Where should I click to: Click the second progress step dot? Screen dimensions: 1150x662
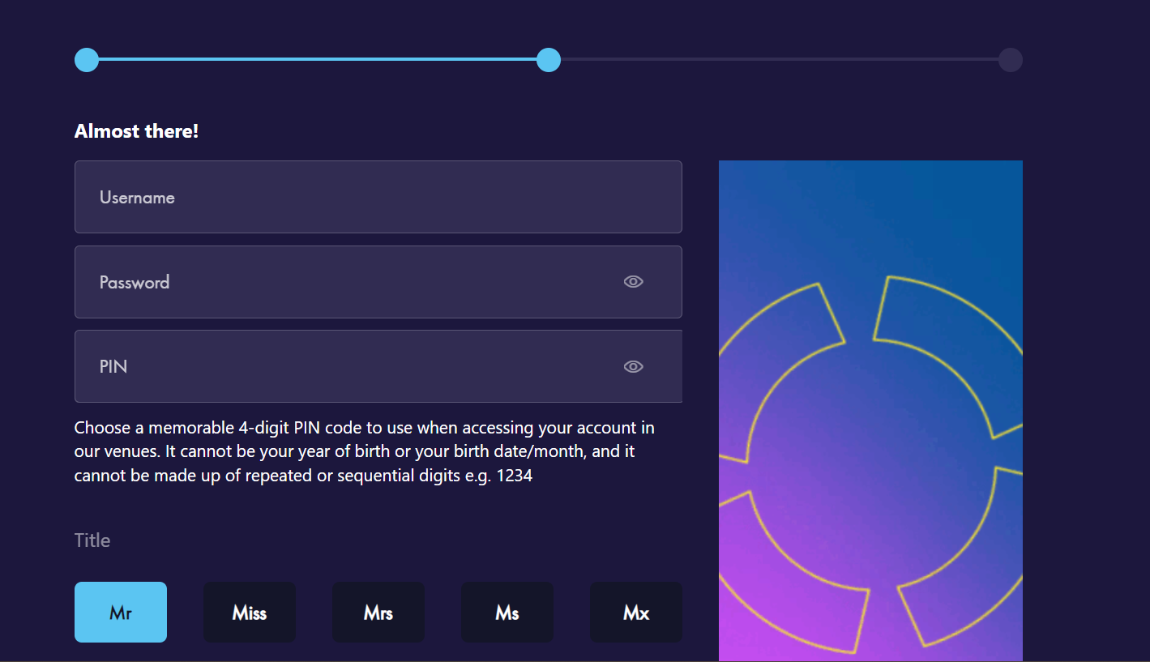click(x=549, y=60)
